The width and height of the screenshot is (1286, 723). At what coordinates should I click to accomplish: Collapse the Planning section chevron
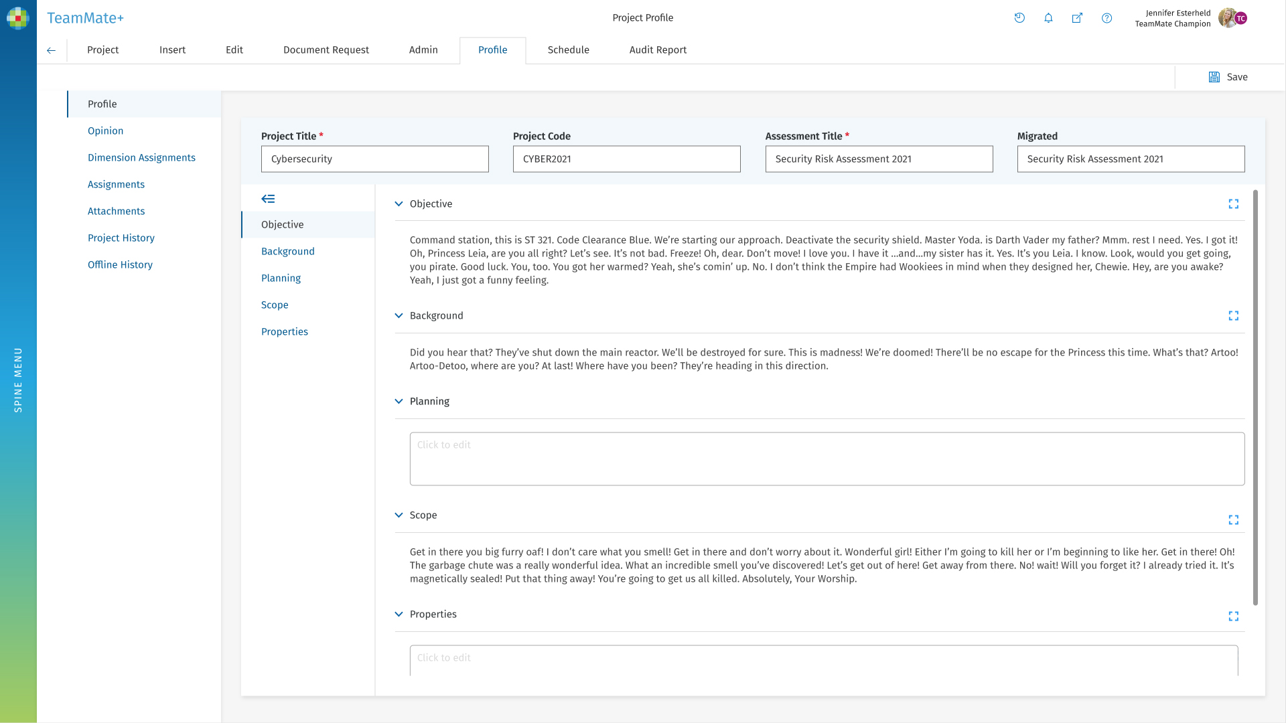(x=399, y=402)
